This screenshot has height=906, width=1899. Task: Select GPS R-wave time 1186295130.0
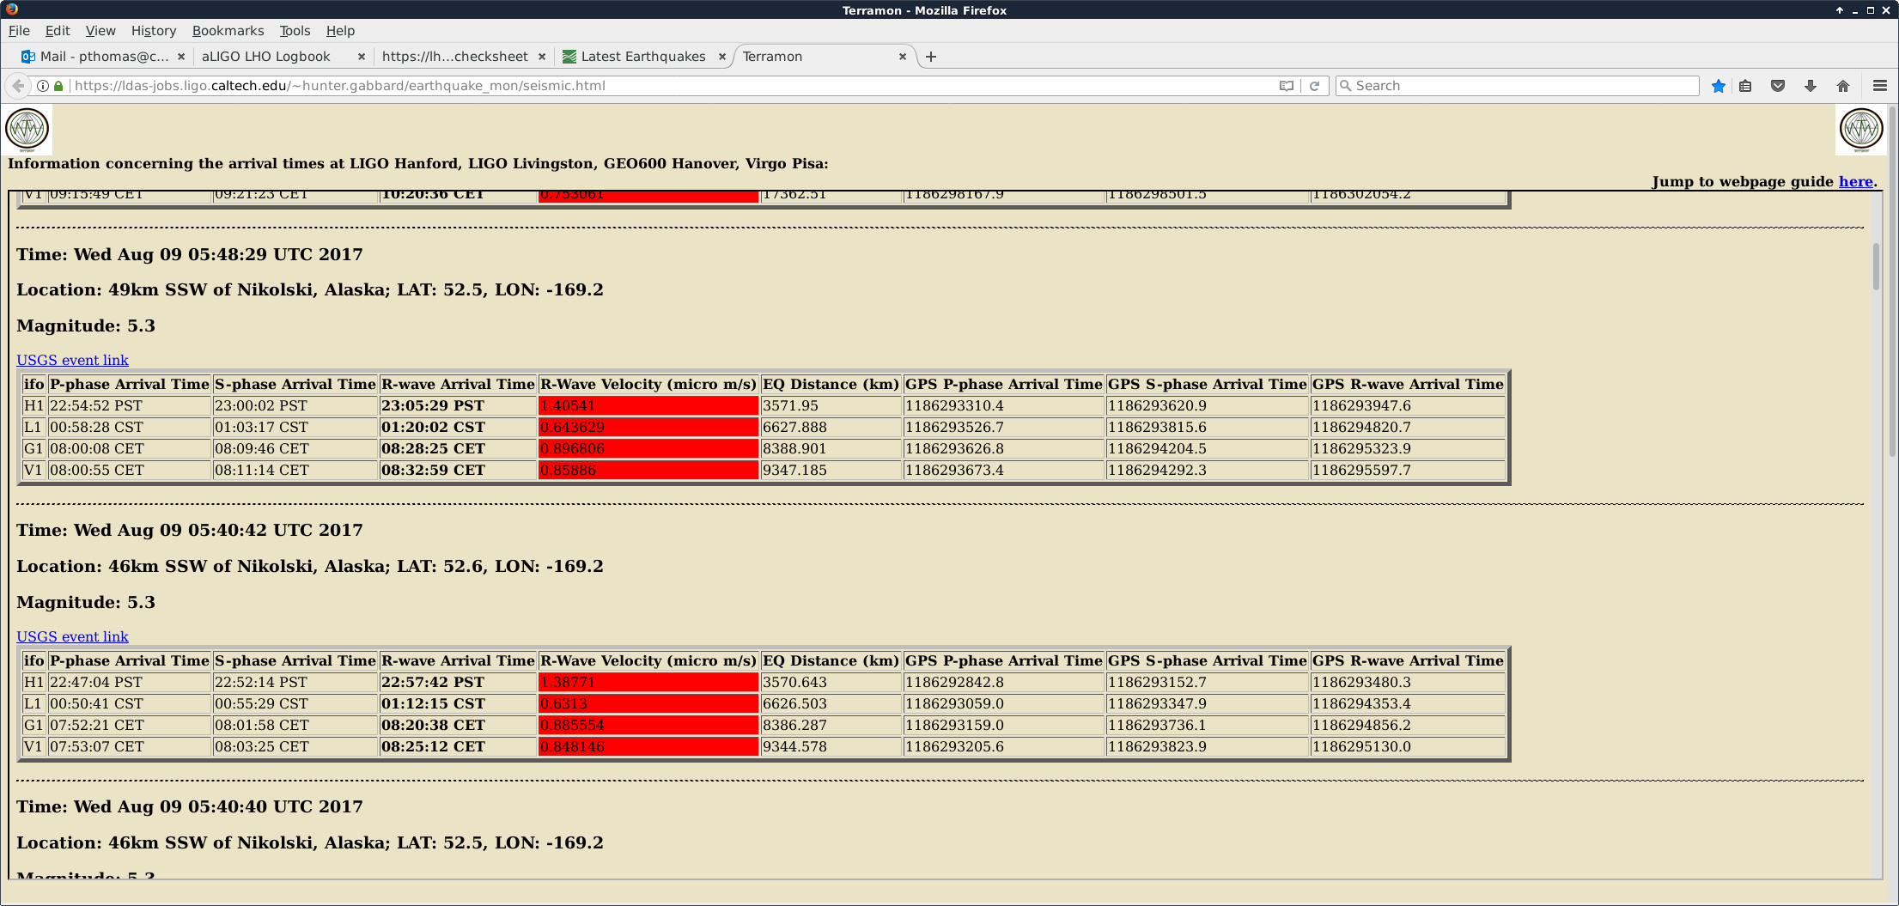click(1362, 747)
